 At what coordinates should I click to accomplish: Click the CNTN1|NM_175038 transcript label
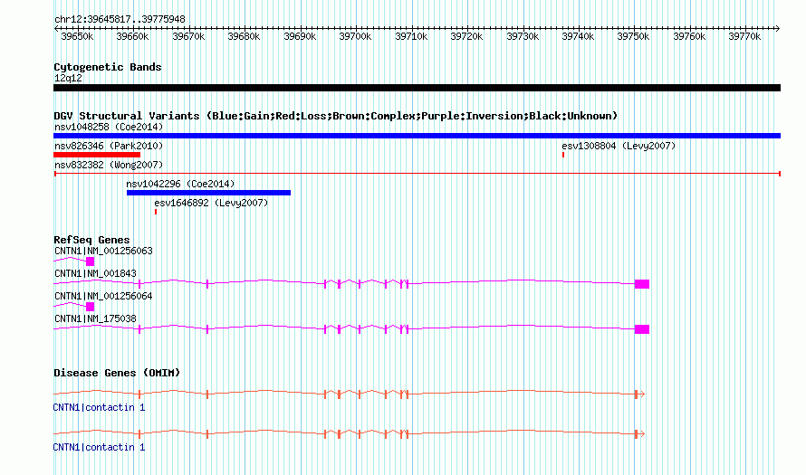[96, 318]
